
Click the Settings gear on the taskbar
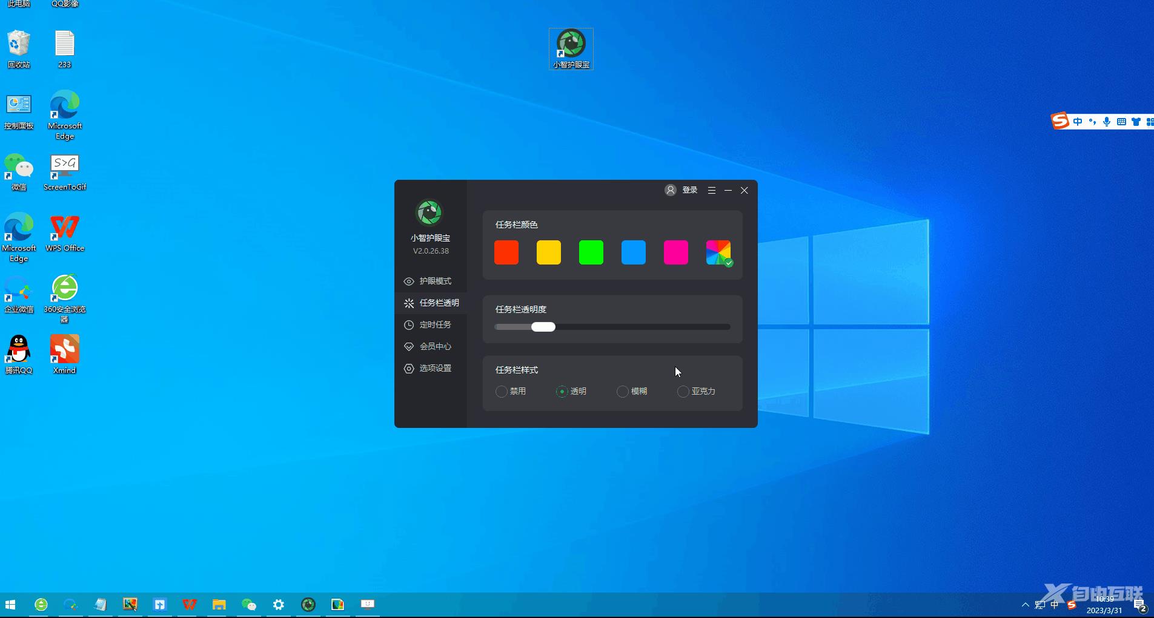278,605
